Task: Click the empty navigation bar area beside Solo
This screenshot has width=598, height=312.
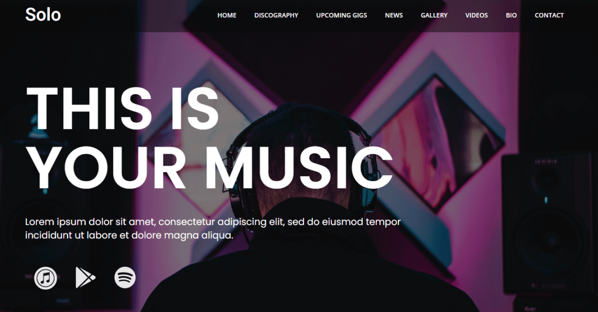Action: coord(140,15)
